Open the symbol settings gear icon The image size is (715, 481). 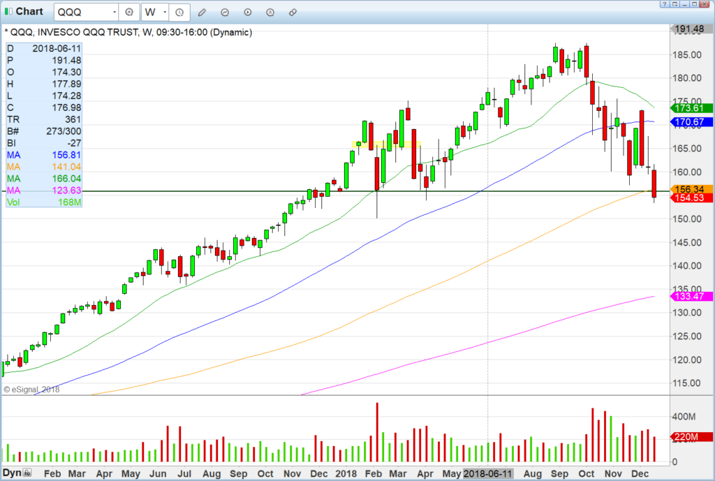[129, 13]
